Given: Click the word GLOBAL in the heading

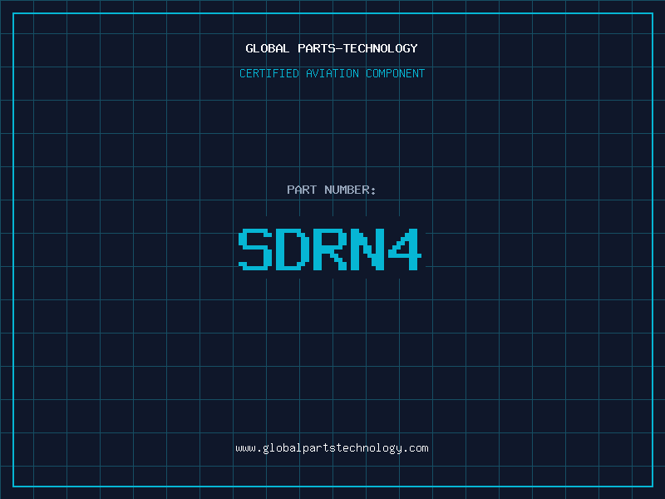Looking at the screenshot, I should pos(268,48).
